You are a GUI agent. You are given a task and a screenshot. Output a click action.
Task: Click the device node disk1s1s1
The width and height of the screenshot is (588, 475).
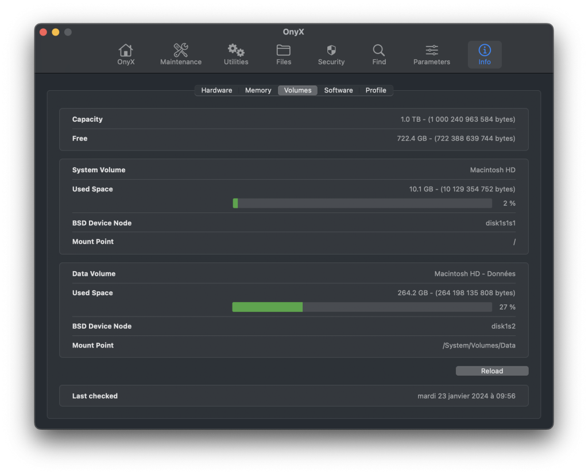coord(500,223)
